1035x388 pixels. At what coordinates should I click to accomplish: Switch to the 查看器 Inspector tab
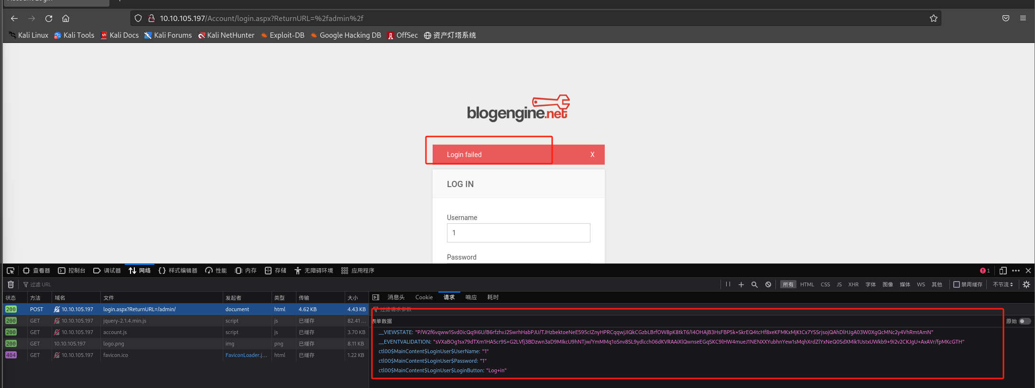point(36,271)
